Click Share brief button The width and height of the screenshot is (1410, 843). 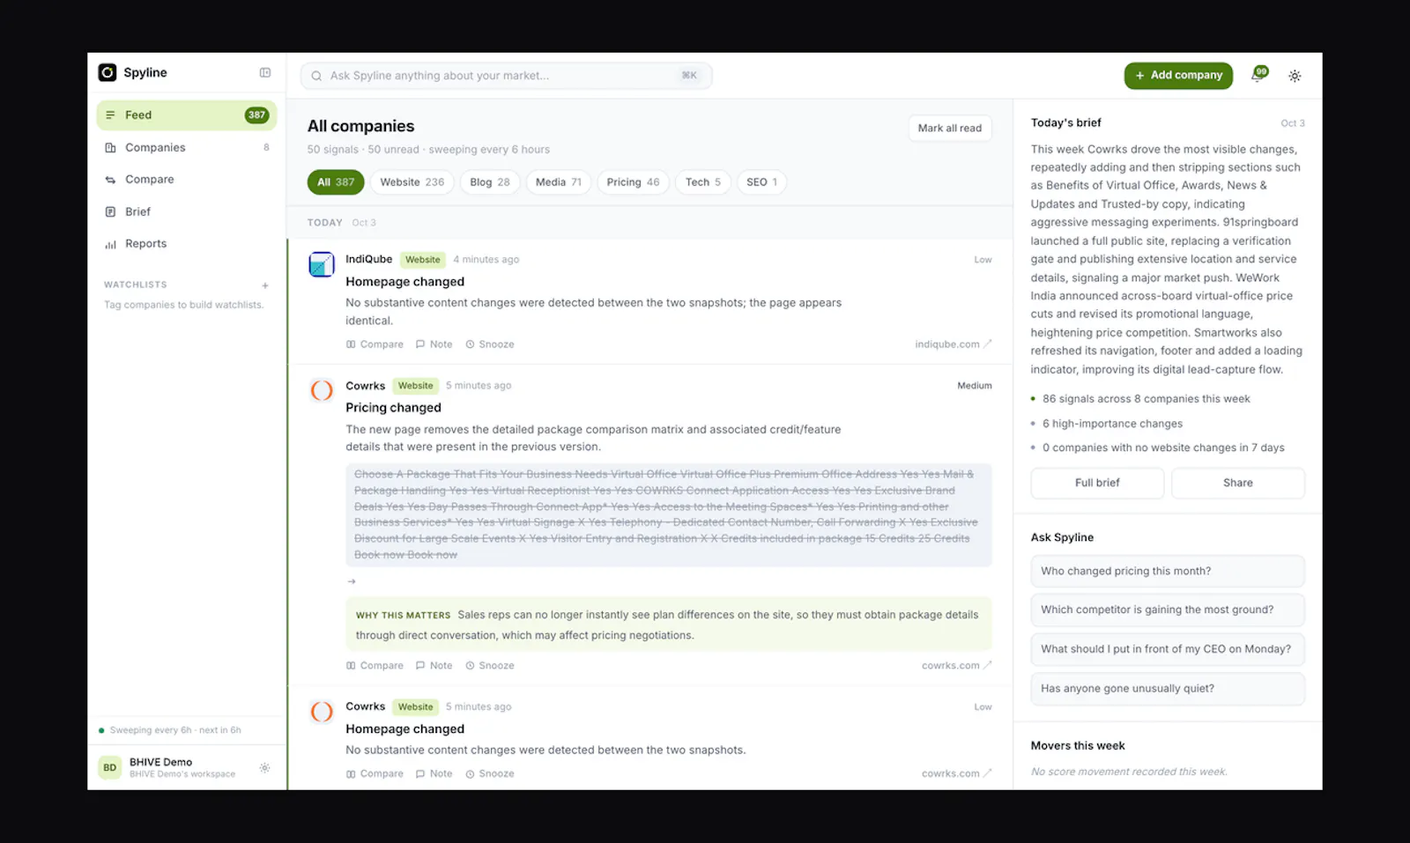(1238, 483)
